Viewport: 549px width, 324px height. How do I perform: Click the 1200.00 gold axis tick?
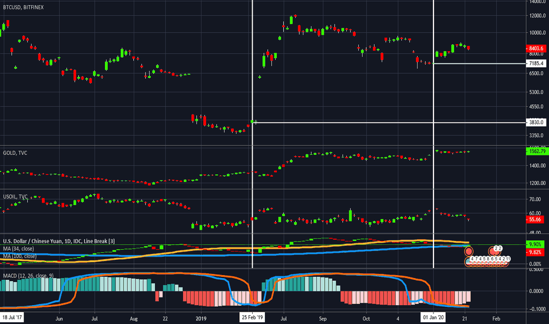tap(537, 183)
